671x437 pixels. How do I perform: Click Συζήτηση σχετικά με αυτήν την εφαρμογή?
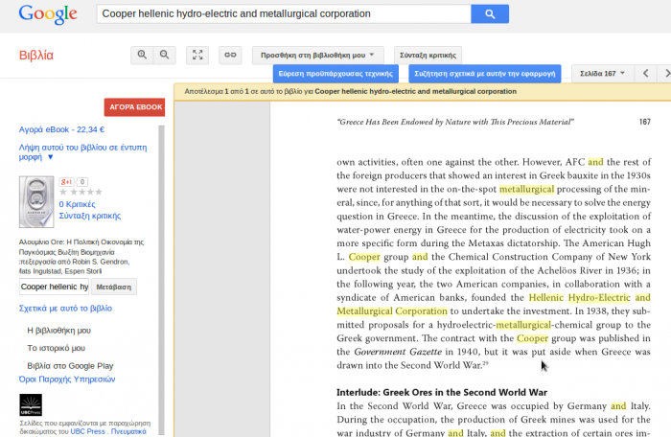484,74
